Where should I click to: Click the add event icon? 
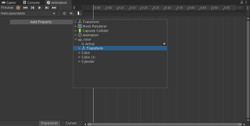coord(79,13)
